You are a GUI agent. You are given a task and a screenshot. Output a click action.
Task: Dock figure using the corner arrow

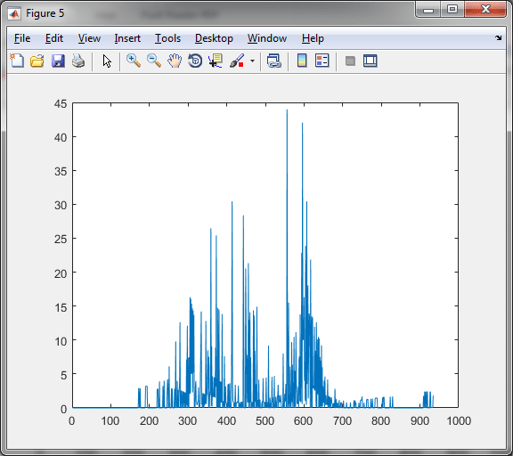point(498,38)
